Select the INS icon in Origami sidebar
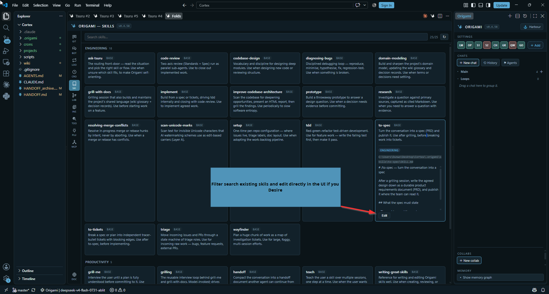 [x=74, y=108]
